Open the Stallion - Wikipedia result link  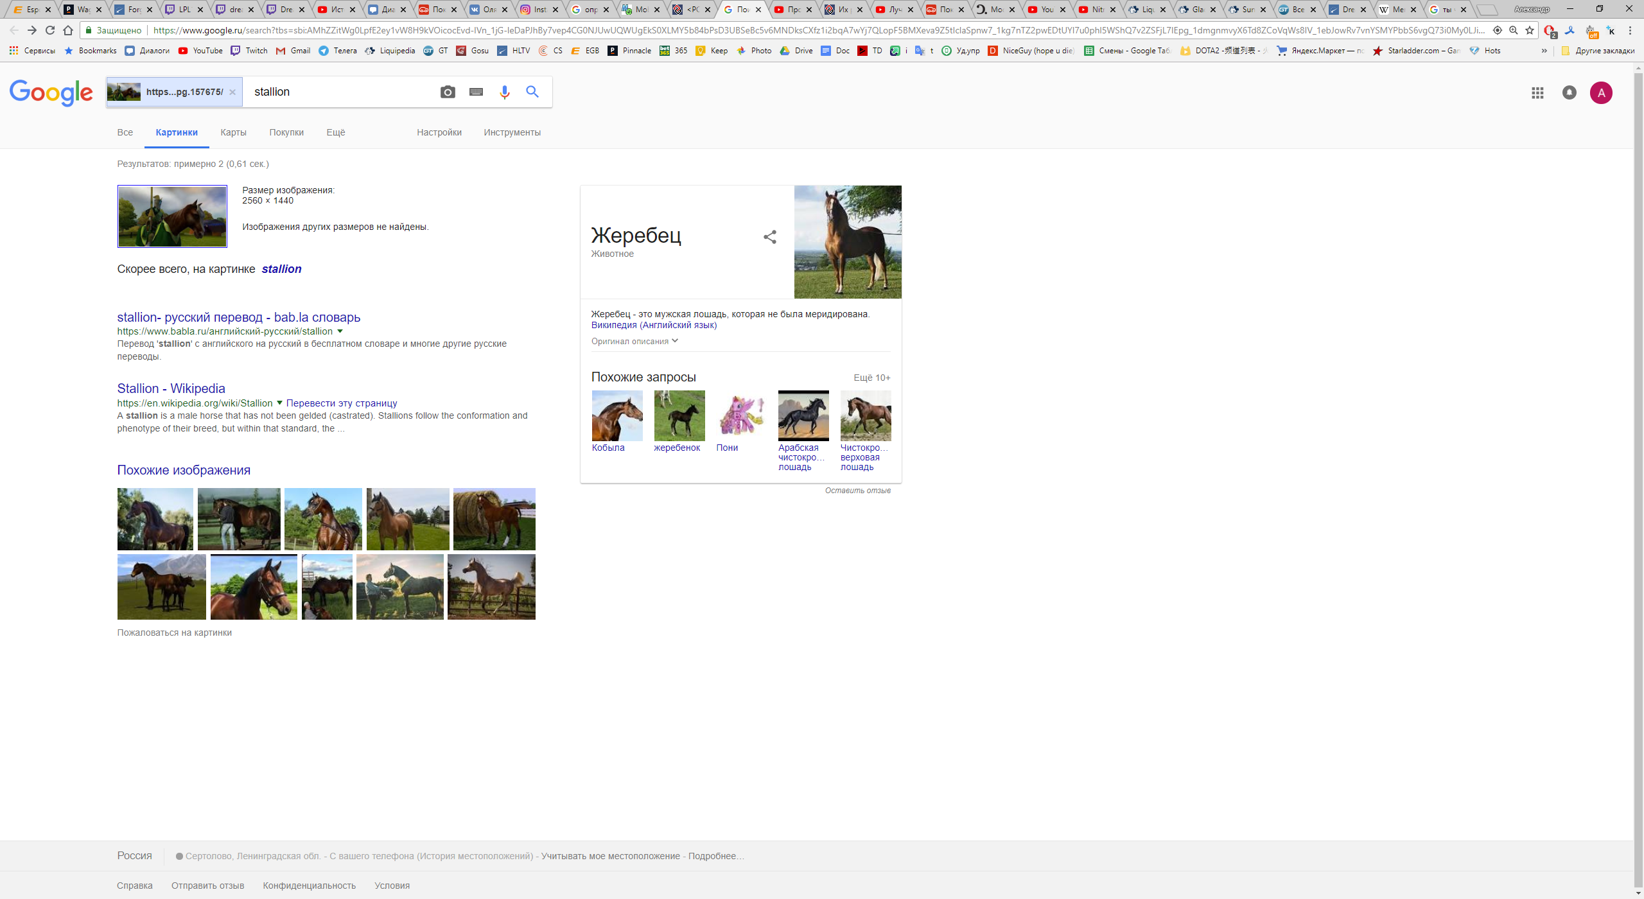pyautogui.click(x=171, y=388)
